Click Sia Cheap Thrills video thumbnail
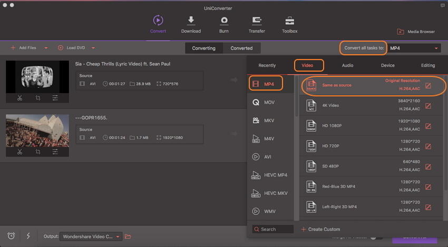The width and height of the screenshot is (448, 247). 37,77
